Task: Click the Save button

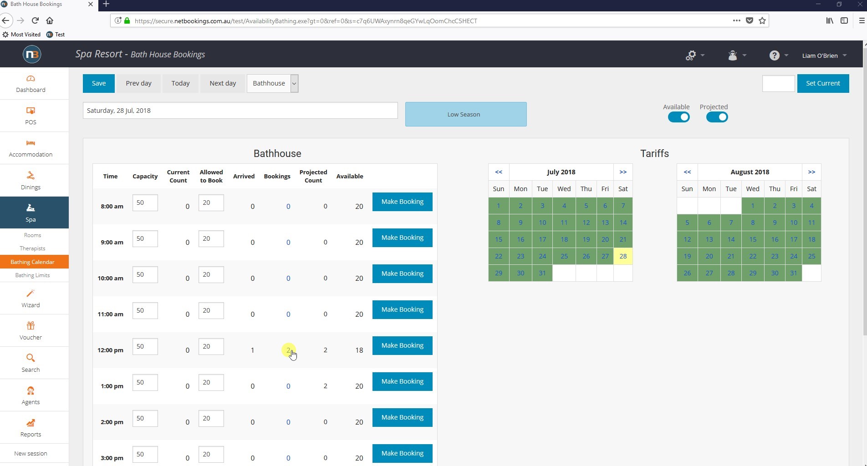Action: click(99, 83)
